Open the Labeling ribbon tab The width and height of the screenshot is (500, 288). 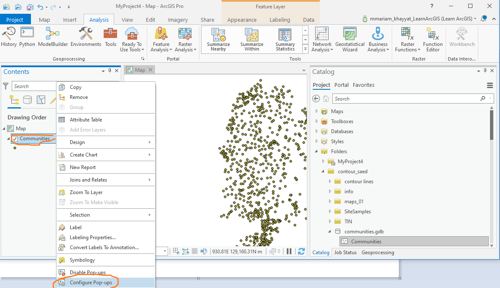point(280,20)
